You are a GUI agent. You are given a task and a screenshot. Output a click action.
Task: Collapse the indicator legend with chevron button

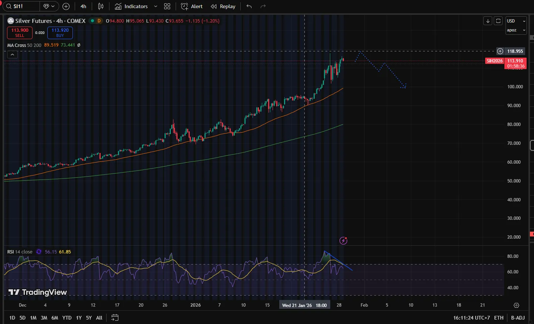(x=12, y=54)
